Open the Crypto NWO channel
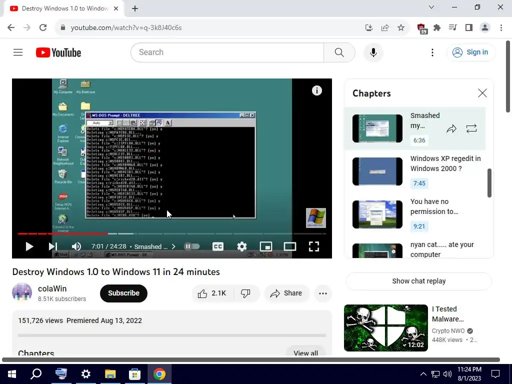This screenshot has width=512, height=384. [448, 331]
